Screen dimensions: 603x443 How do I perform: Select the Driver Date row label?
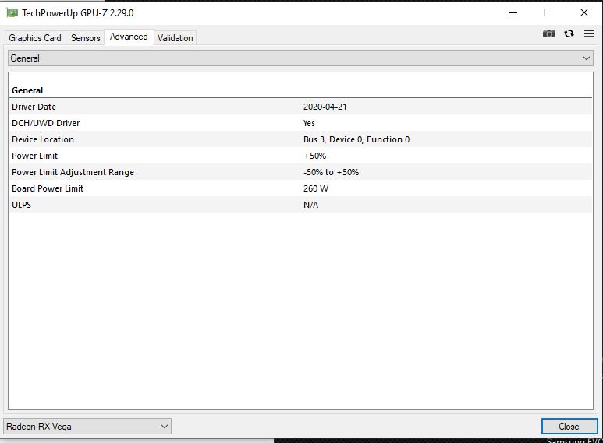(x=34, y=107)
